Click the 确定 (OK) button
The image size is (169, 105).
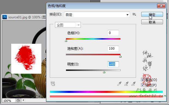[x=152, y=14]
